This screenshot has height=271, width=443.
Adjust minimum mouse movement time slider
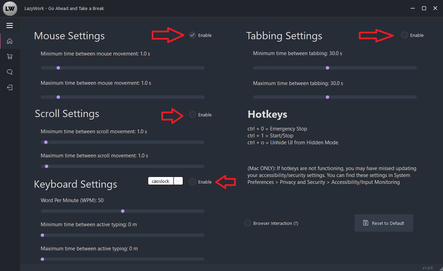[x=123, y=68]
